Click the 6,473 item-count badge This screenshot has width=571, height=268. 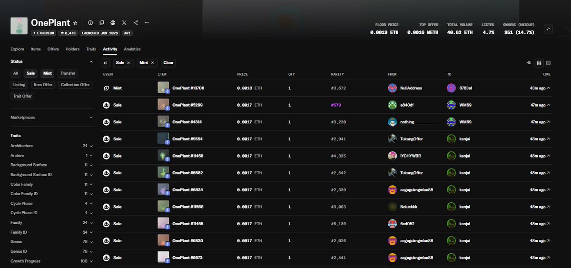coord(68,33)
